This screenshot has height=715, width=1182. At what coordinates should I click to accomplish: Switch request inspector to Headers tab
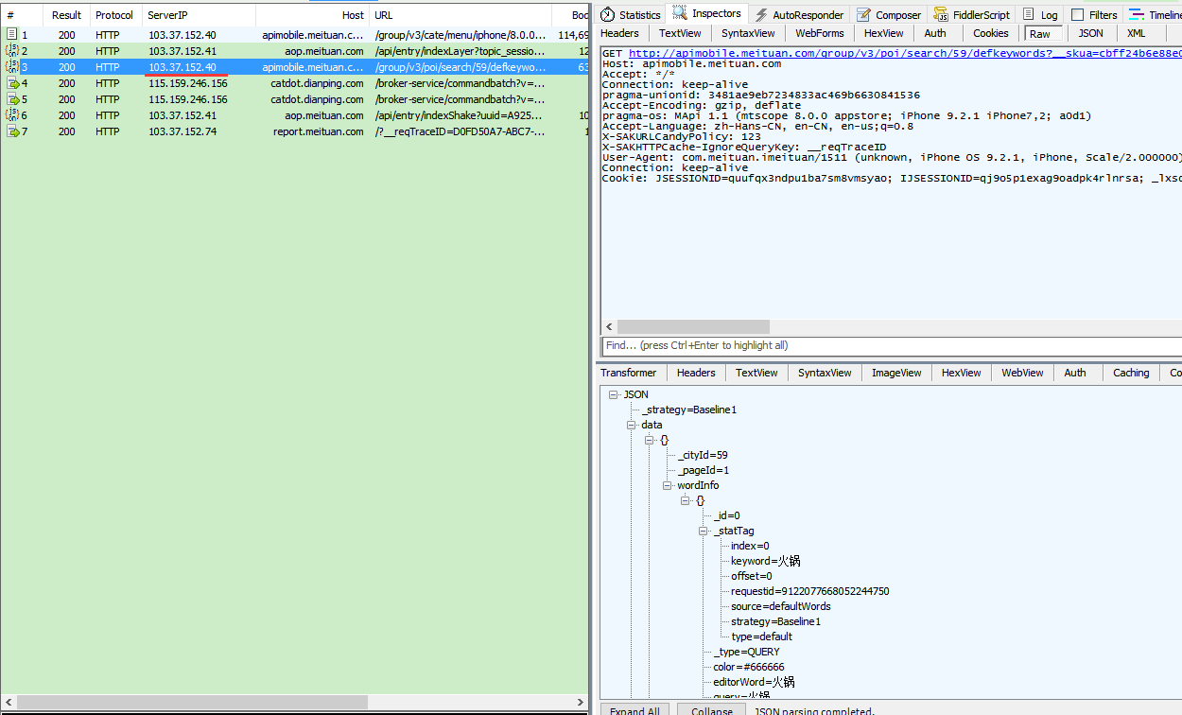pos(619,33)
